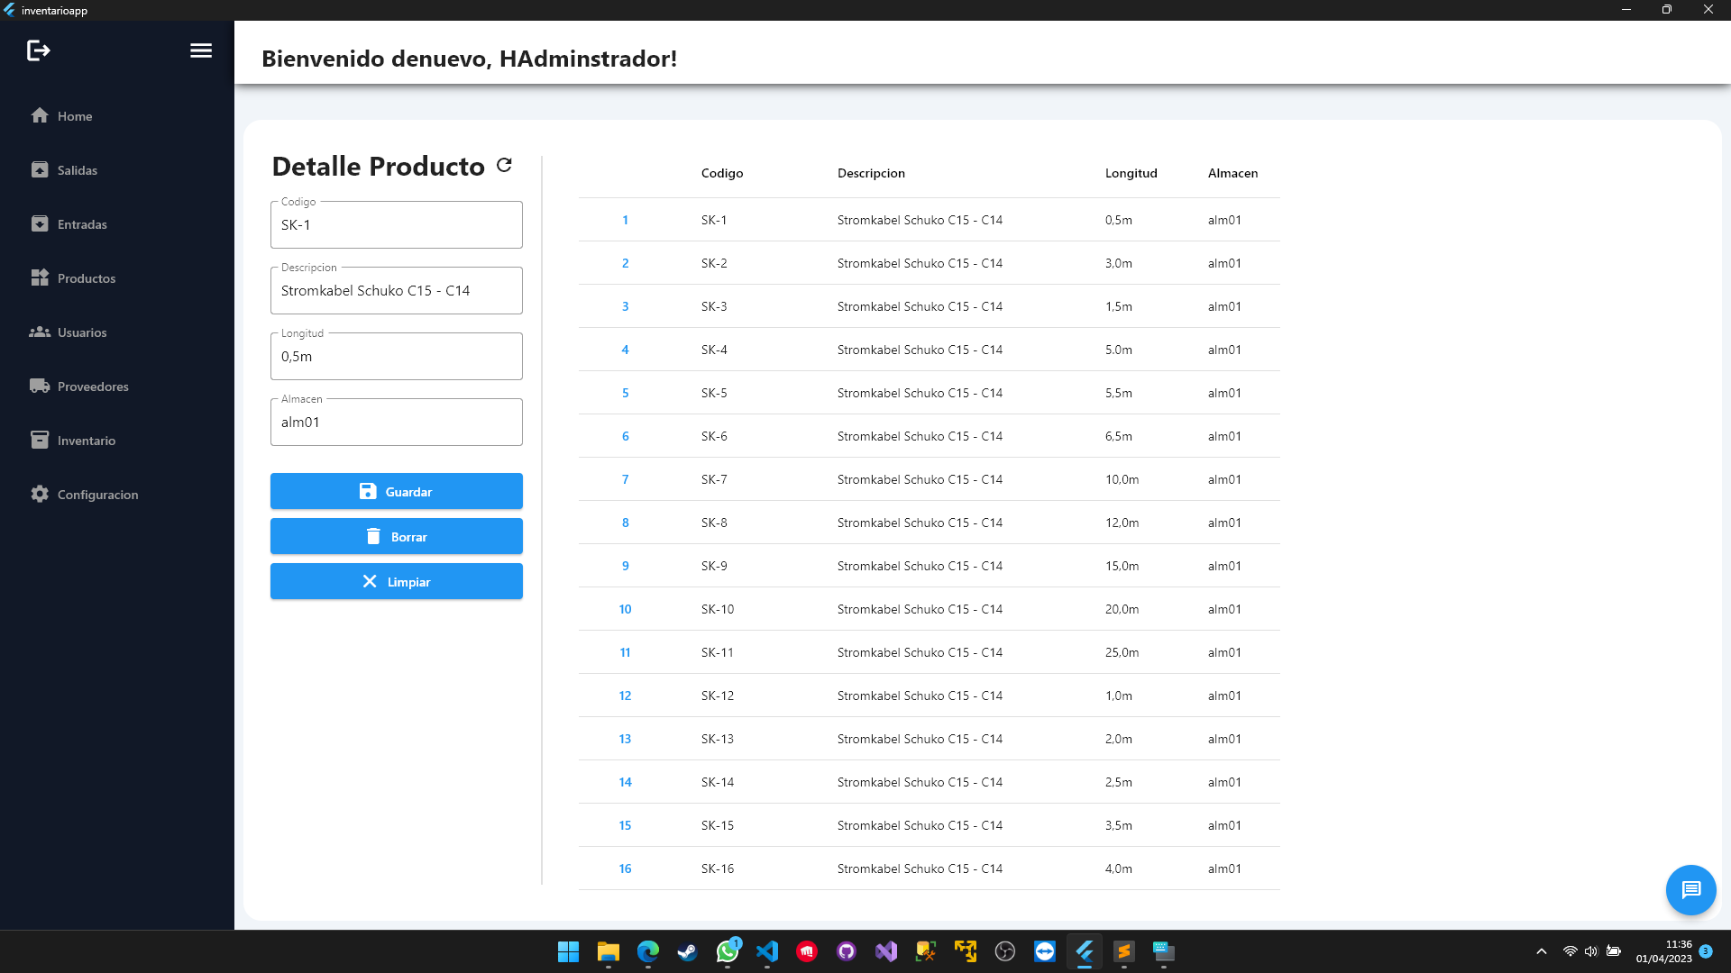Click the Descripcion column header
1731x973 pixels.
(871, 173)
